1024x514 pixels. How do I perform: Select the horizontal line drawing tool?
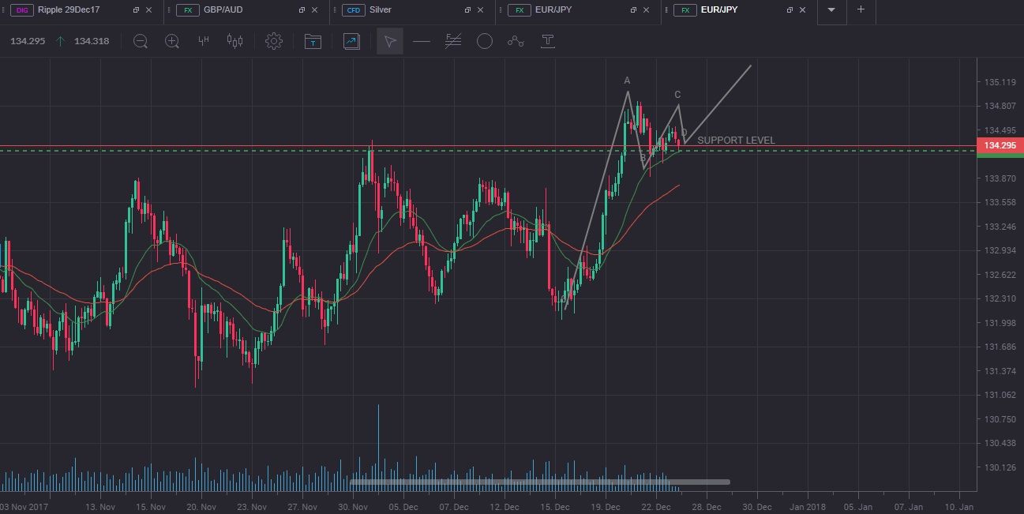422,41
